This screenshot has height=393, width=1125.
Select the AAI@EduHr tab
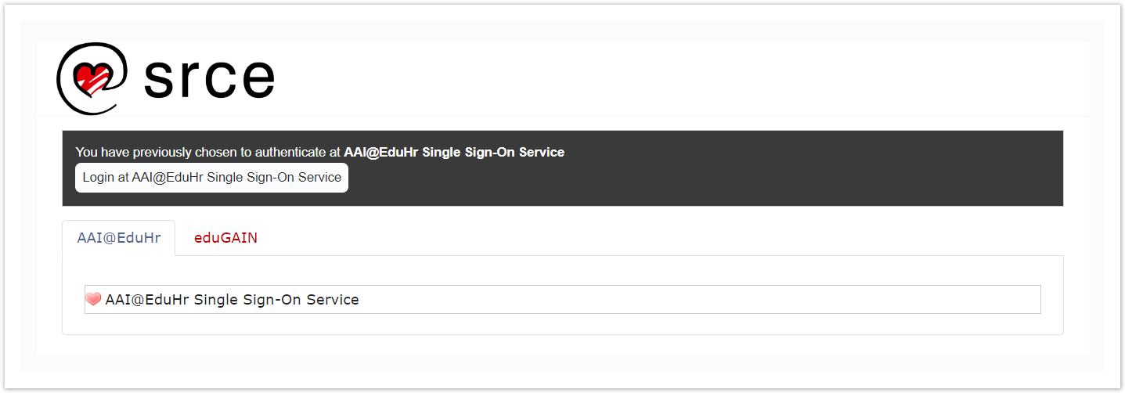tap(118, 238)
